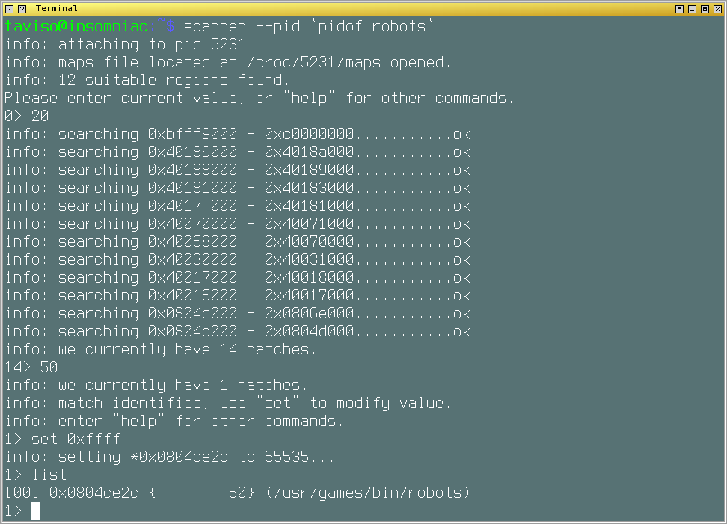Viewport: 727px width, 524px height.
Task: Click the 'set 0xffff' command line
Action: 75,439
